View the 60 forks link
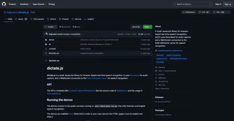Image resolution: width=234 pixels, height=121 pixels. click(x=160, y=85)
